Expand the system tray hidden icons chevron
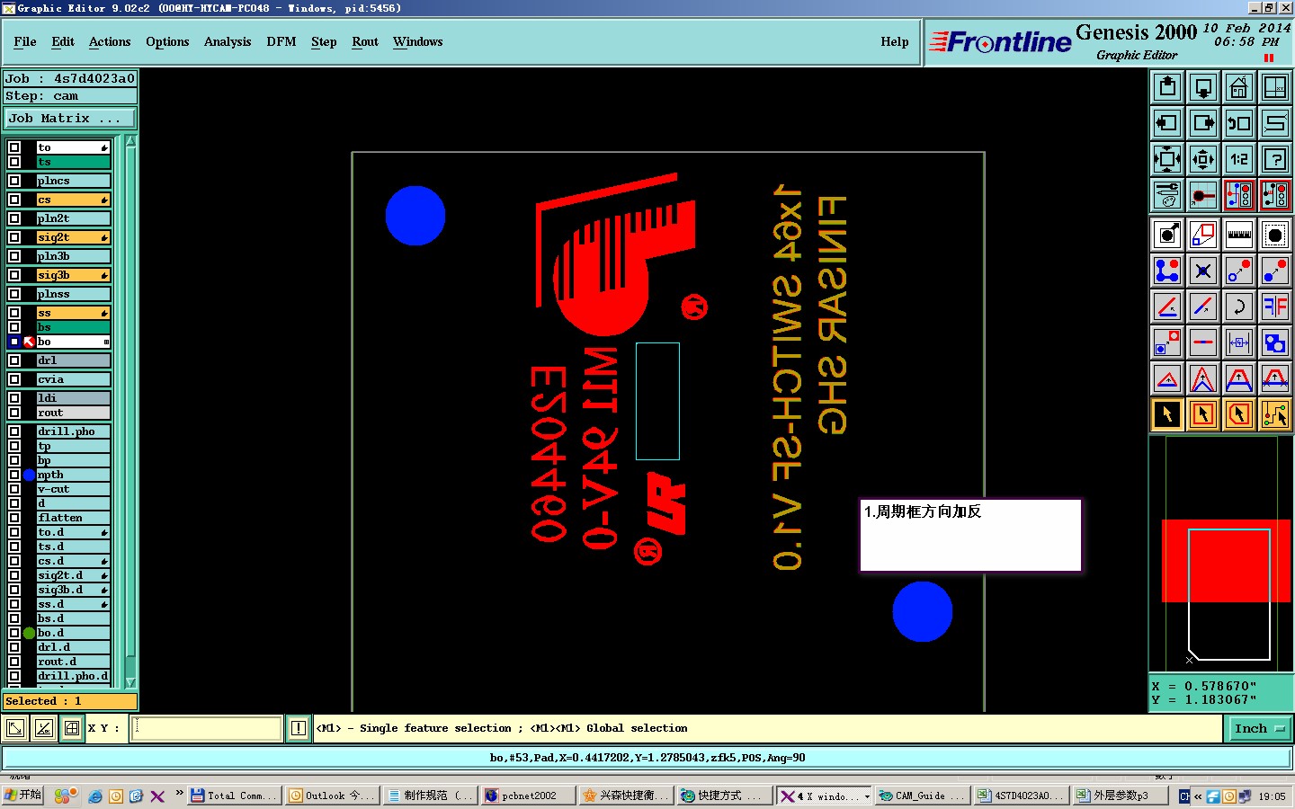 pos(1198,796)
